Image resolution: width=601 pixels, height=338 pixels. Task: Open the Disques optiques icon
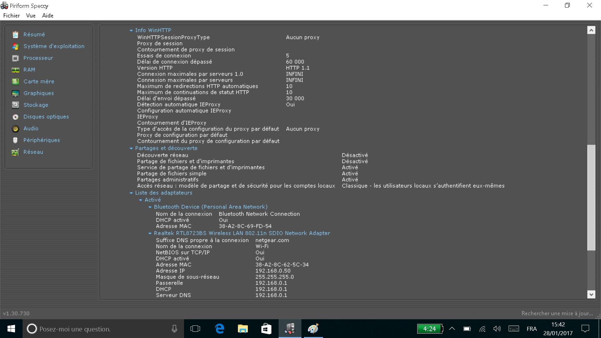tap(15, 117)
